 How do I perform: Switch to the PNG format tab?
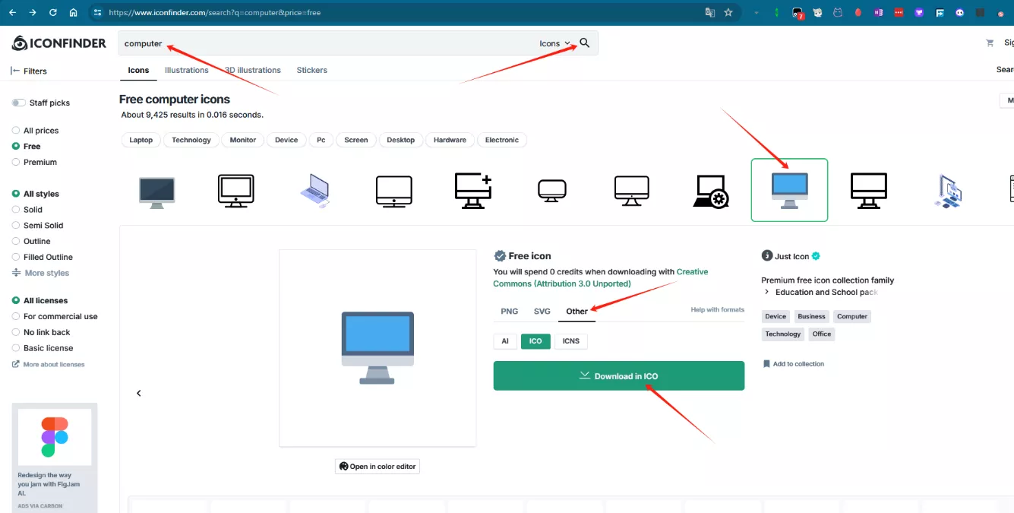[x=509, y=312]
